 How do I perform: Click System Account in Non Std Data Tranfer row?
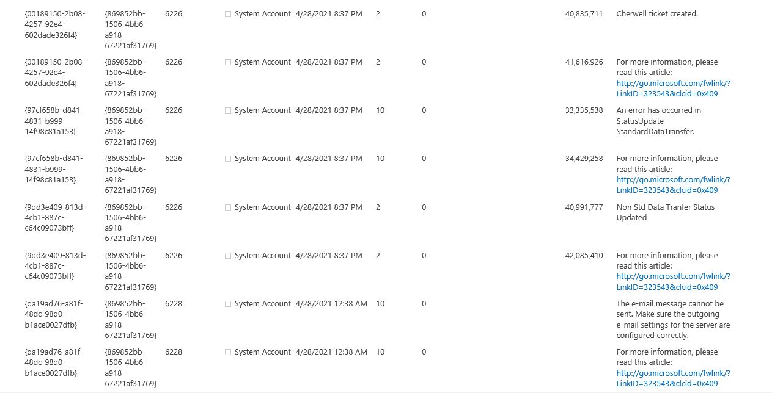pyautogui.click(x=263, y=207)
